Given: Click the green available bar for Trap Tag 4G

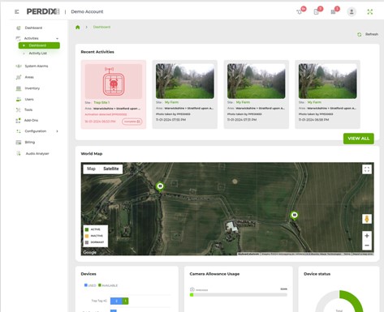Looking at the screenshot, I should click(126, 301).
